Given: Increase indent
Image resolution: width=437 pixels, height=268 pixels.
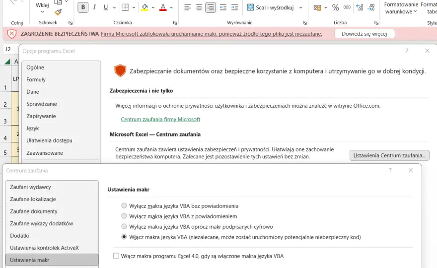Looking at the screenshot, I should [235, 7].
